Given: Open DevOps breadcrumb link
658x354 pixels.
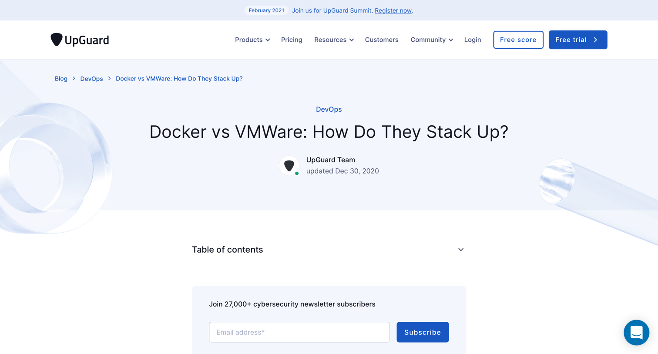Looking at the screenshot, I should coord(91,79).
